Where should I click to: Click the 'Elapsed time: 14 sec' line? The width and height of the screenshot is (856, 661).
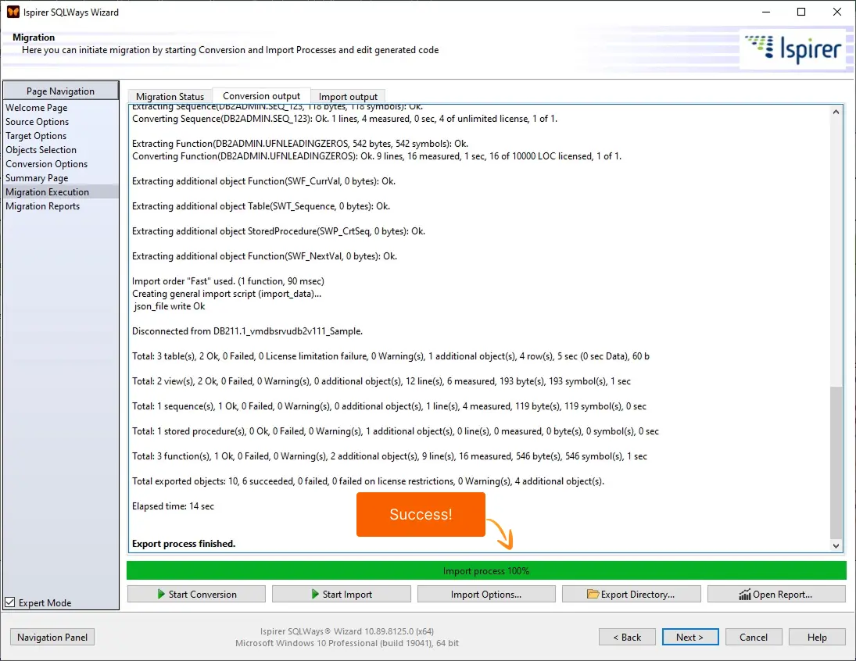(173, 506)
